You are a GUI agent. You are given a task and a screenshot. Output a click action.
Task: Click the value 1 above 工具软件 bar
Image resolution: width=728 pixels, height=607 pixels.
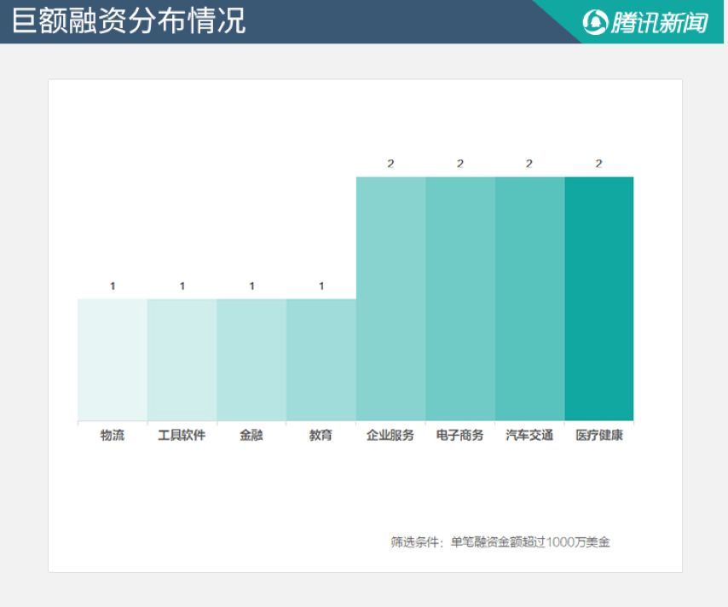(x=182, y=286)
